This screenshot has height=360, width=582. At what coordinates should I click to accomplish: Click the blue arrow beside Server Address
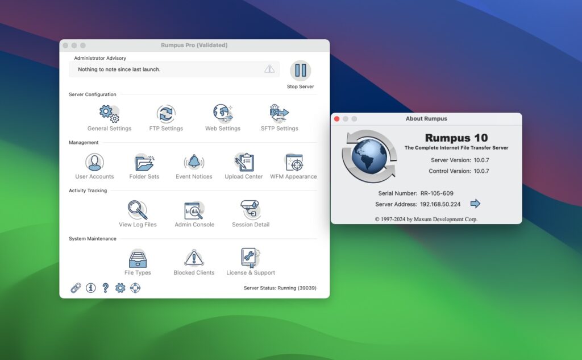coord(475,204)
